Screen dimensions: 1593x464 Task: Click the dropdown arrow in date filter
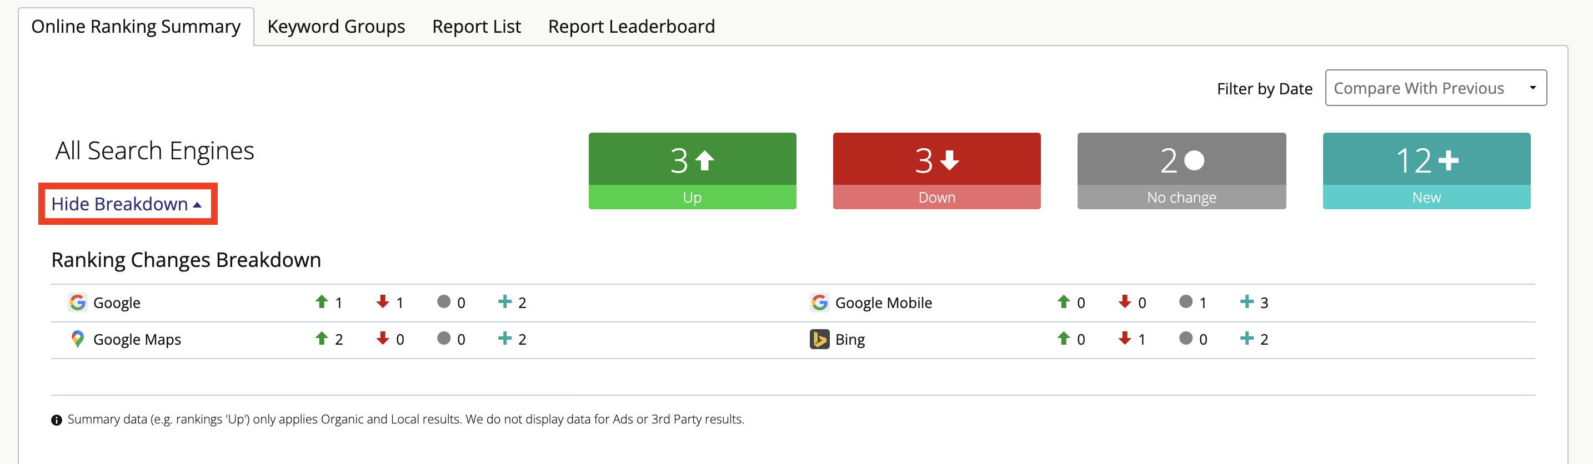click(1532, 88)
